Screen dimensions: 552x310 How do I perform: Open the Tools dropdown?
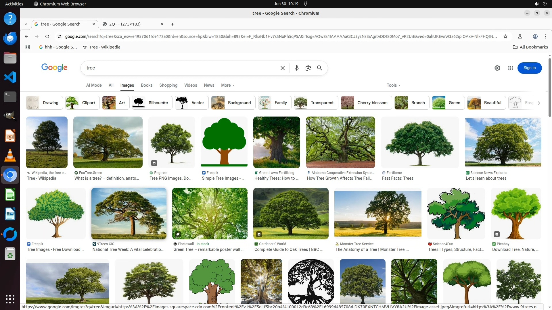click(393, 85)
